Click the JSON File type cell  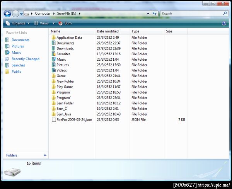139,120
